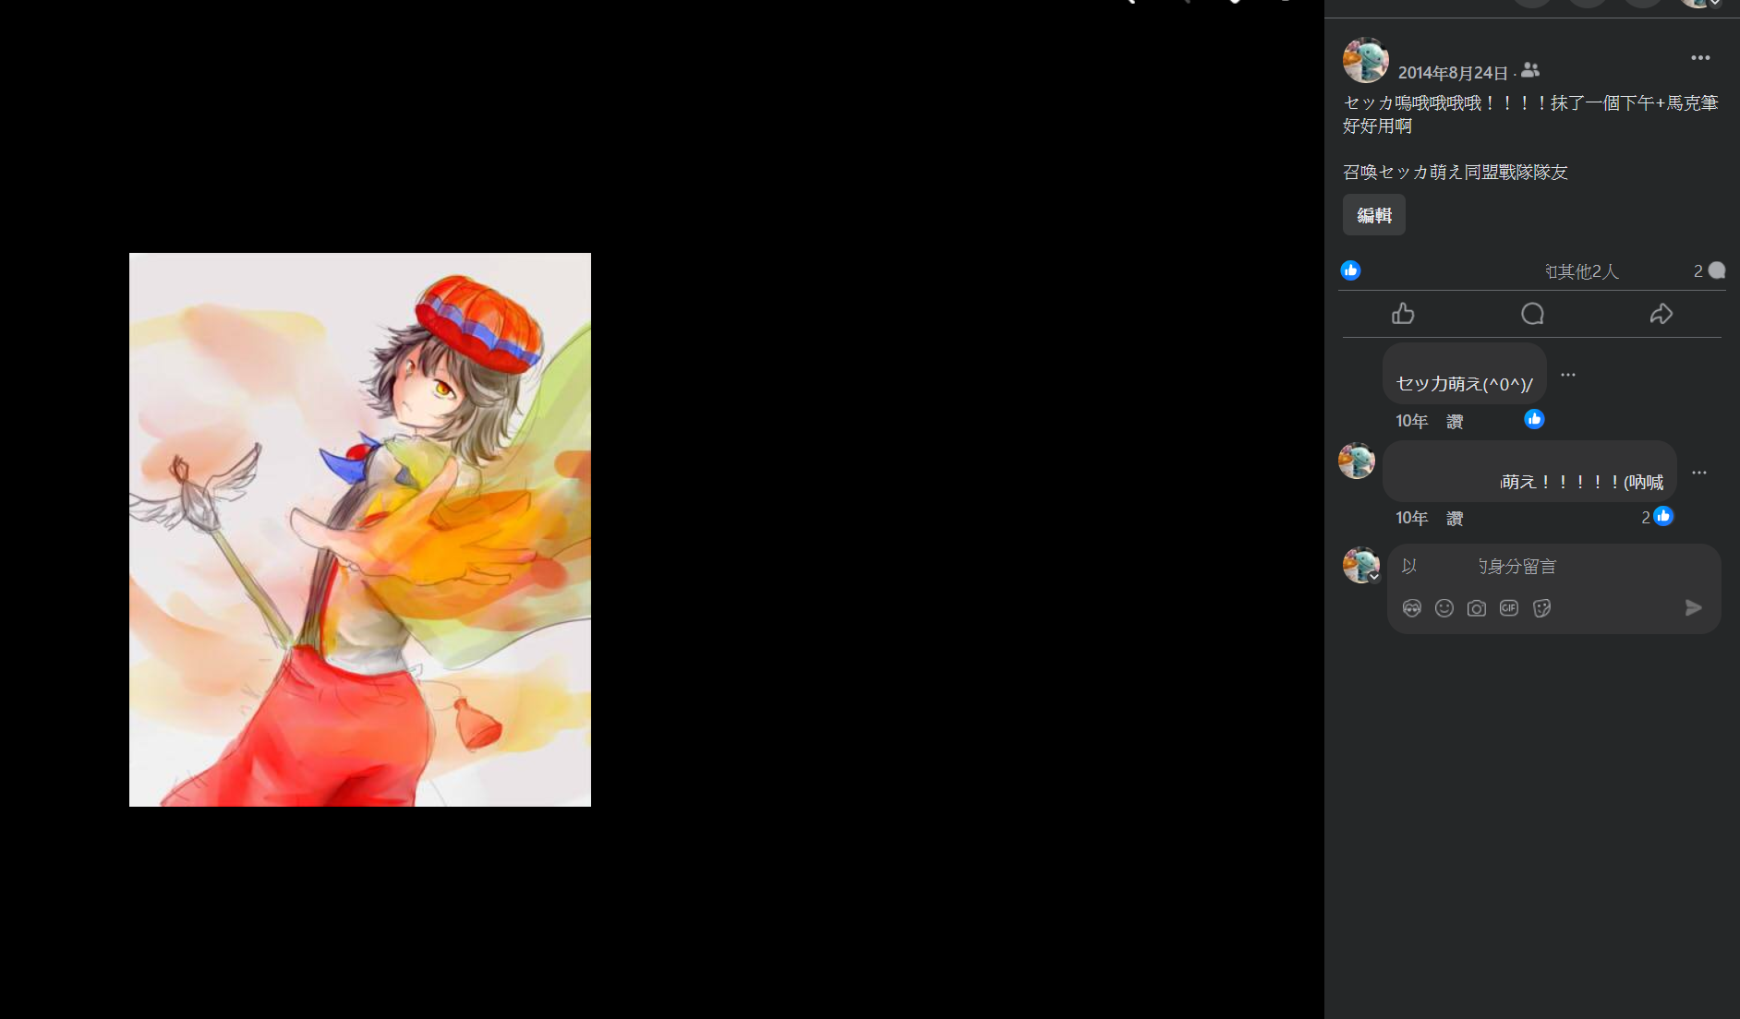Add a GIF to the comment

point(1509,608)
